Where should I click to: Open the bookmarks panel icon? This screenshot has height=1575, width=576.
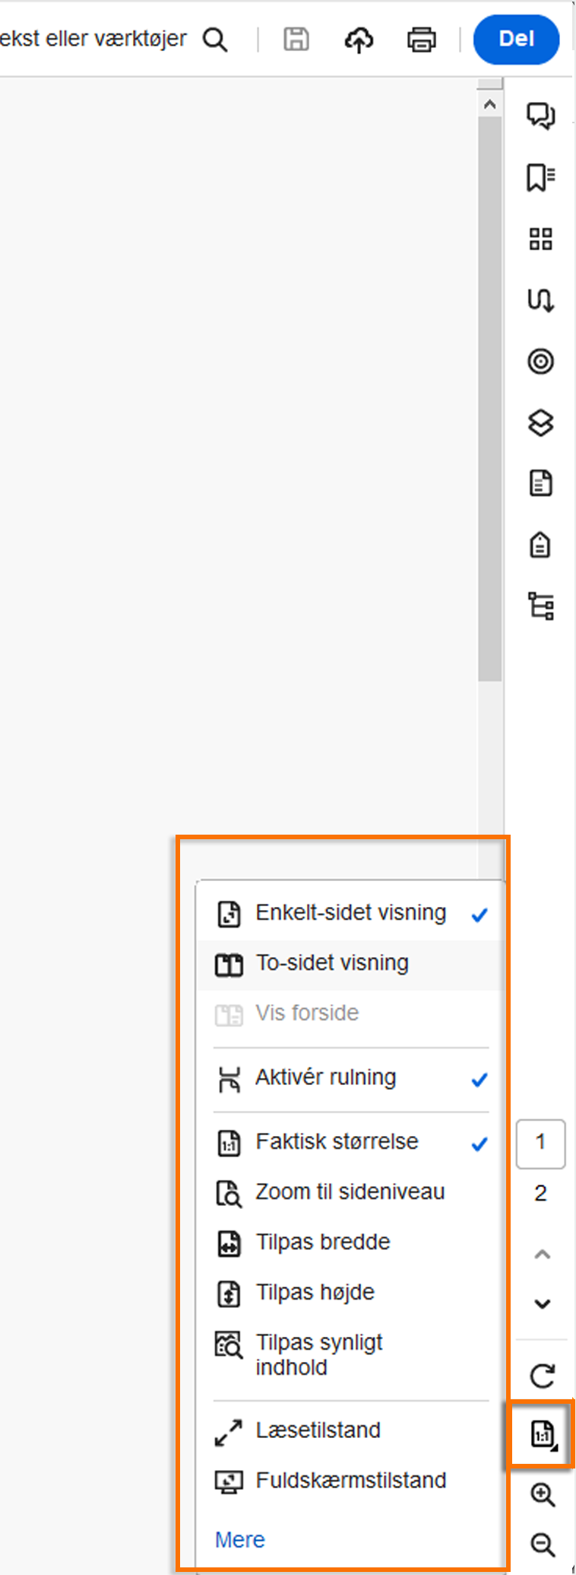pyautogui.click(x=540, y=177)
